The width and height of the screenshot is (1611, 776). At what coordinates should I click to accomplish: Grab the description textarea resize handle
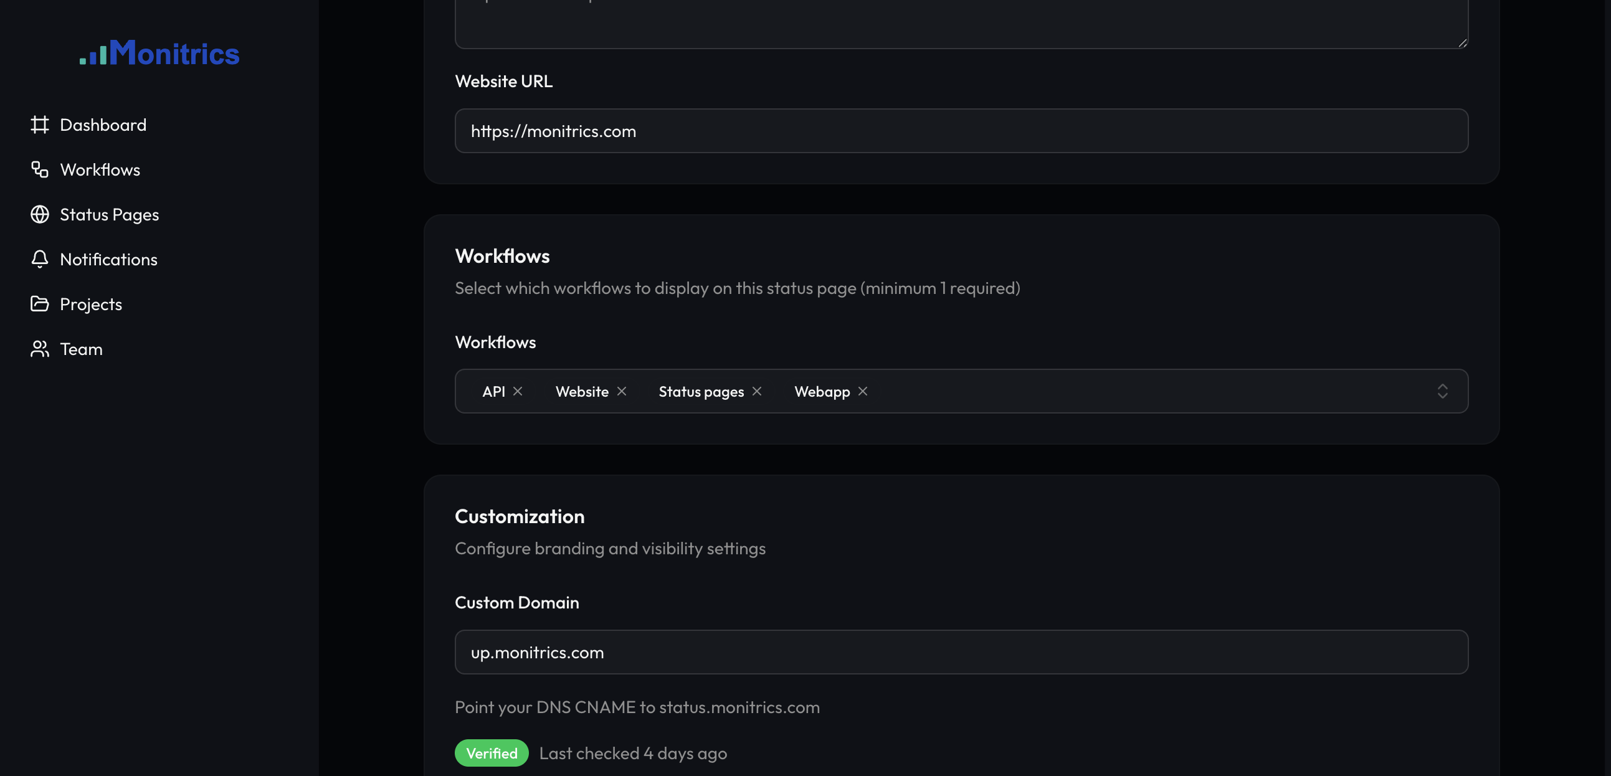pyautogui.click(x=1462, y=42)
